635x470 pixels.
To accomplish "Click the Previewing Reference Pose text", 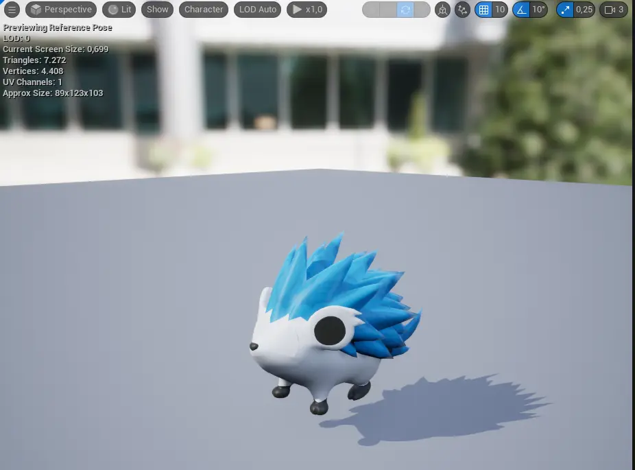I will pyautogui.click(x=58, y=27).
